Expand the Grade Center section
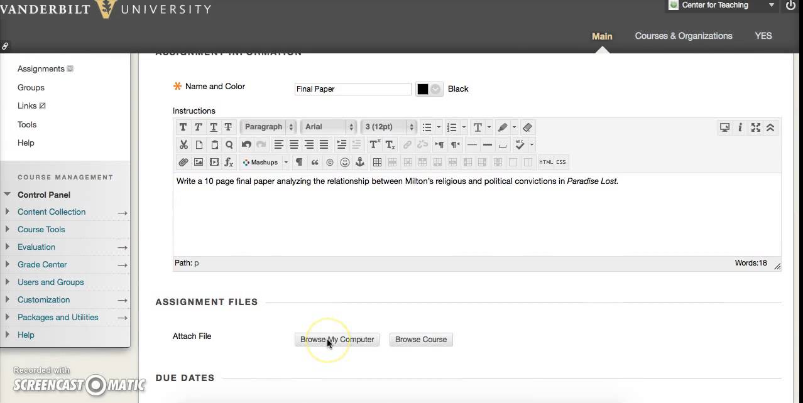 pyautogui.click(x=7, y=264)
